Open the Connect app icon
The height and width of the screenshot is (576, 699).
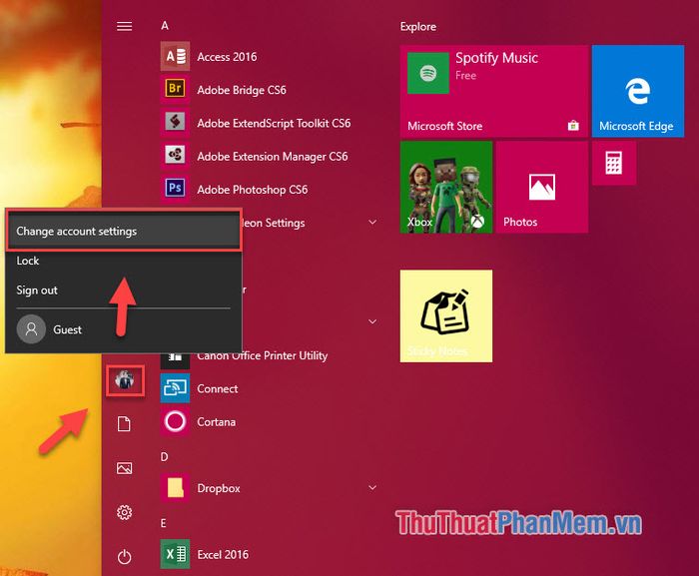pos(175,388)
